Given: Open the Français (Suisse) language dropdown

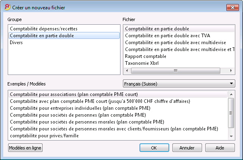Looking at the screenshot, I should click(x=179, y=84).
